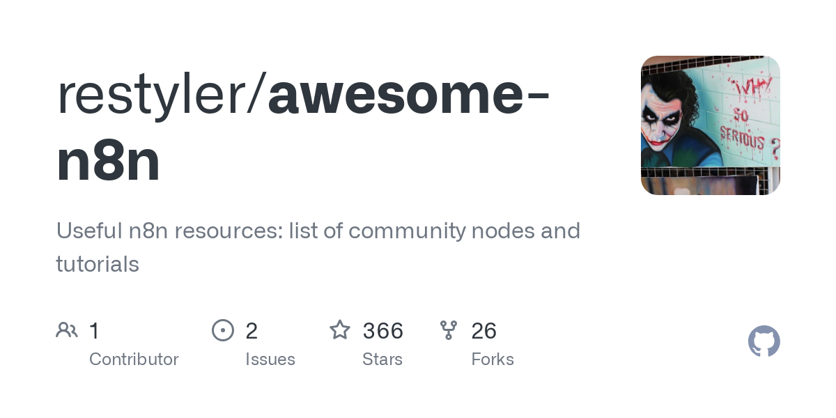
Task: Select the "Stars" label
Action: click(x=382, y=359)
